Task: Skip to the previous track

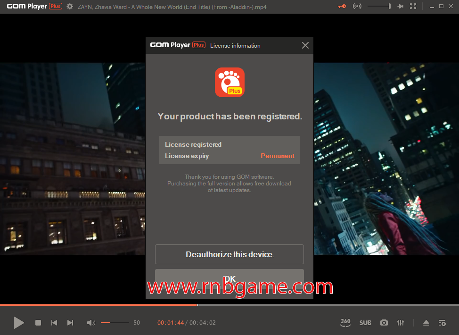Action: click(x=54, y=323)
